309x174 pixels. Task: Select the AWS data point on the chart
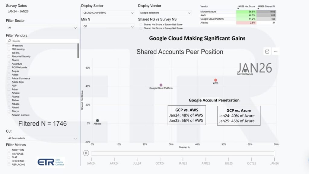215,80
